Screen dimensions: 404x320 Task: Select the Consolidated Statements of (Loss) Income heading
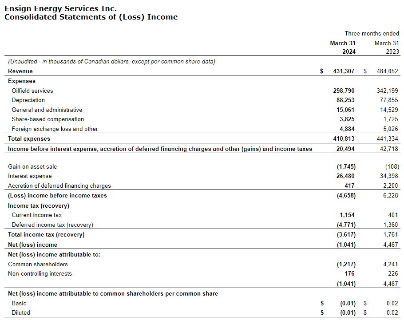pyautogui.click(x=91, y=17)
